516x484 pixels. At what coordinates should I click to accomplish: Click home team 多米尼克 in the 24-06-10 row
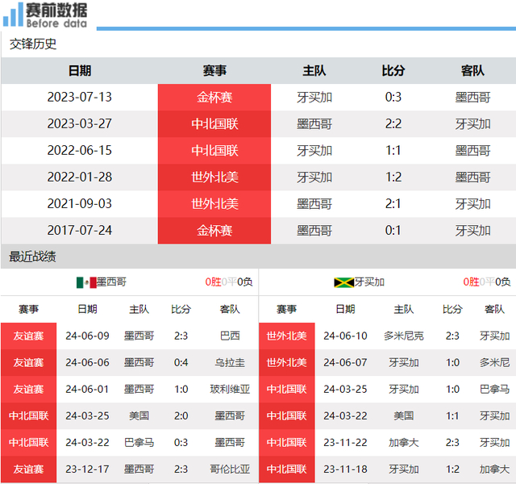coord(403,336)
